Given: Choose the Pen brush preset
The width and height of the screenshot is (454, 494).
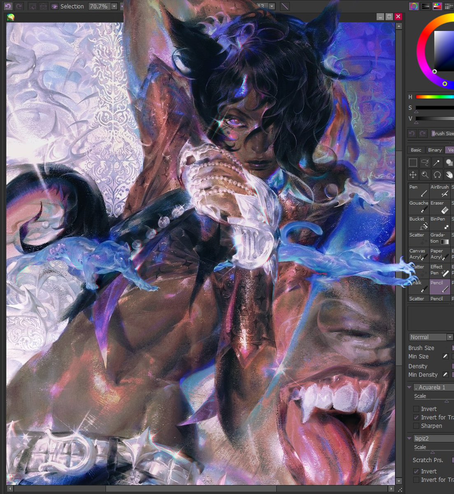Looking at the screenshot, I should (x=418, y=190).
